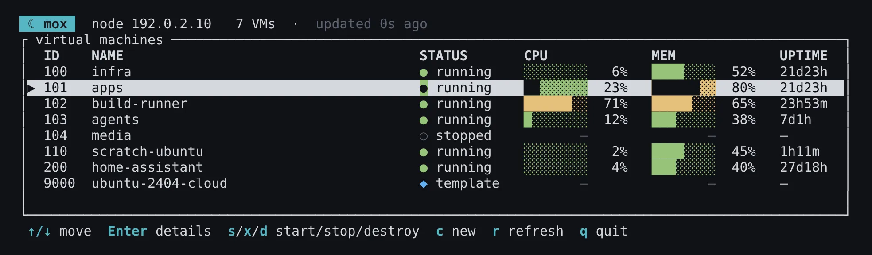Click the q quit shortcut

[x=603, y=231]
